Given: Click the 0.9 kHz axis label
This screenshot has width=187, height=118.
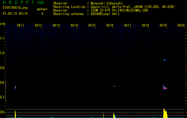Looking at the screenshot, I should [x=2, y=68].
